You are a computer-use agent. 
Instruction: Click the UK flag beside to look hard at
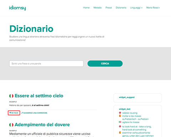coord(120,126)
